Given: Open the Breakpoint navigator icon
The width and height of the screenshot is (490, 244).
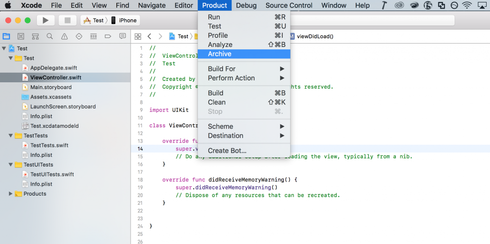Looking at the screenshot, I should [x=108, y=36].
